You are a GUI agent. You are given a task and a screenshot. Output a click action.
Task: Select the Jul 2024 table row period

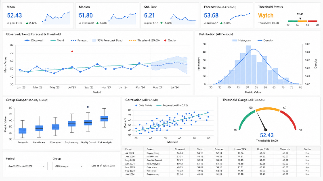pos(130,153)
